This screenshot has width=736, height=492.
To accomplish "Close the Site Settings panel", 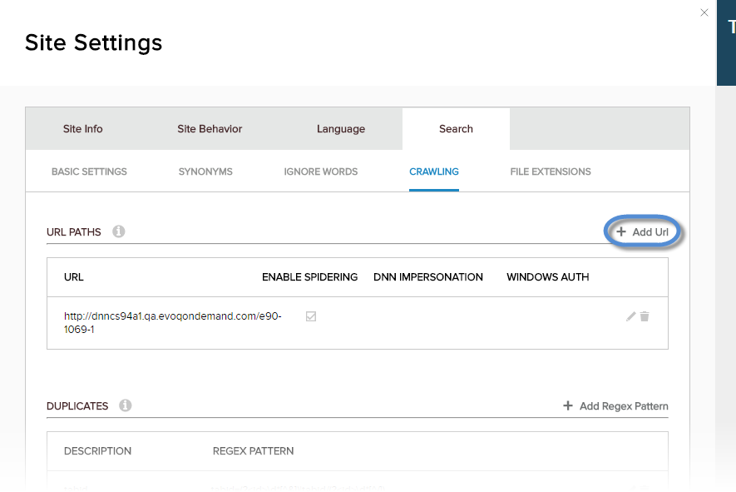I will (704, 12).
